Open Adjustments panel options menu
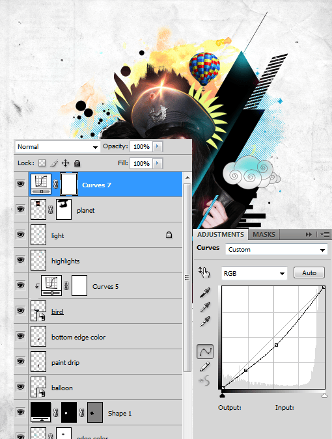332x439 pixels. 325,234
